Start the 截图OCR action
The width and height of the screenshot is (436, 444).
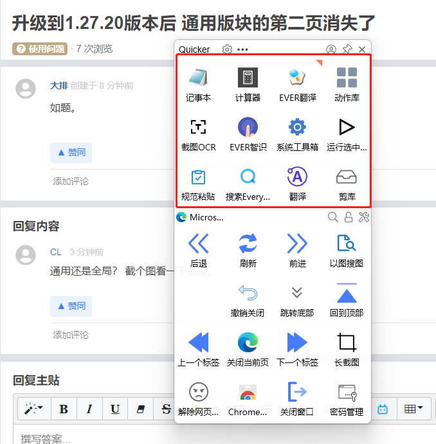point(198,134)
